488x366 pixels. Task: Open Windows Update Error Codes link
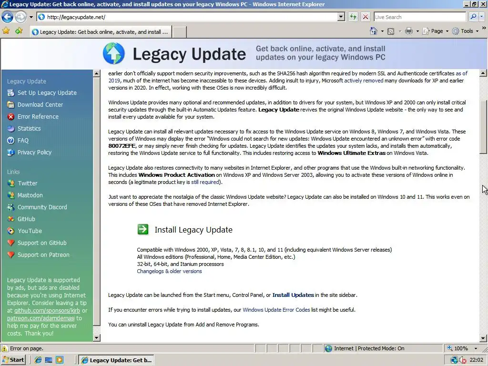[276, 310]
